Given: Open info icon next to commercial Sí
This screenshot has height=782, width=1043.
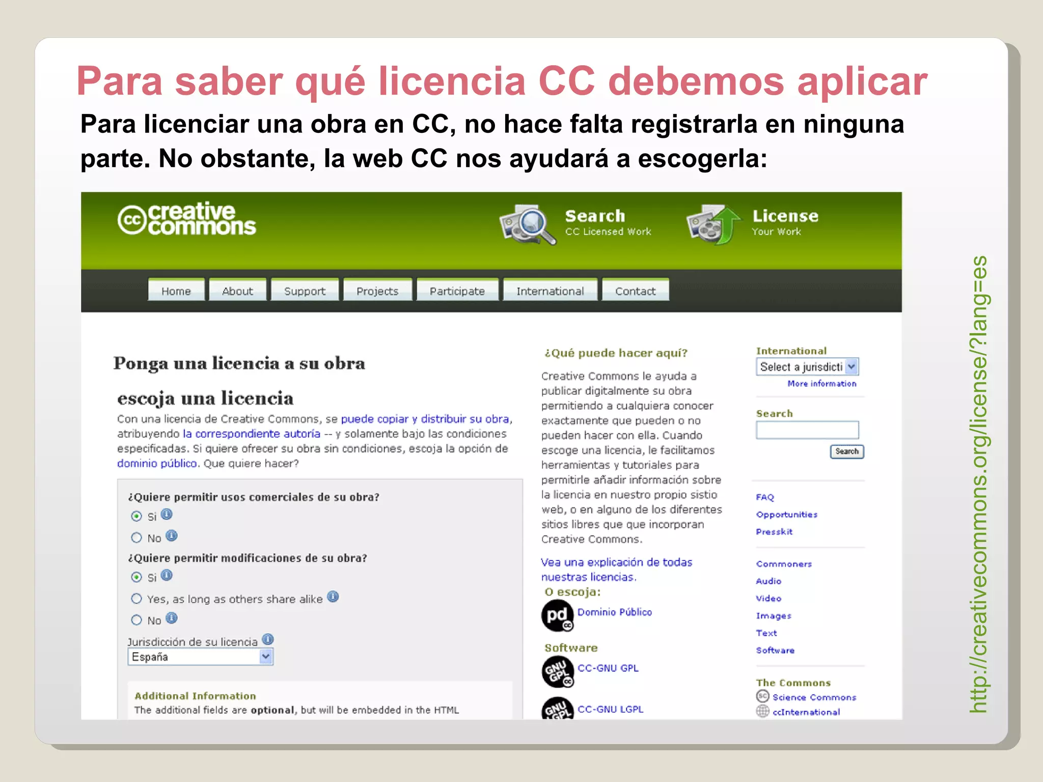Looking at the screenshot, I should pyautogui.click(x=167, y=515).
